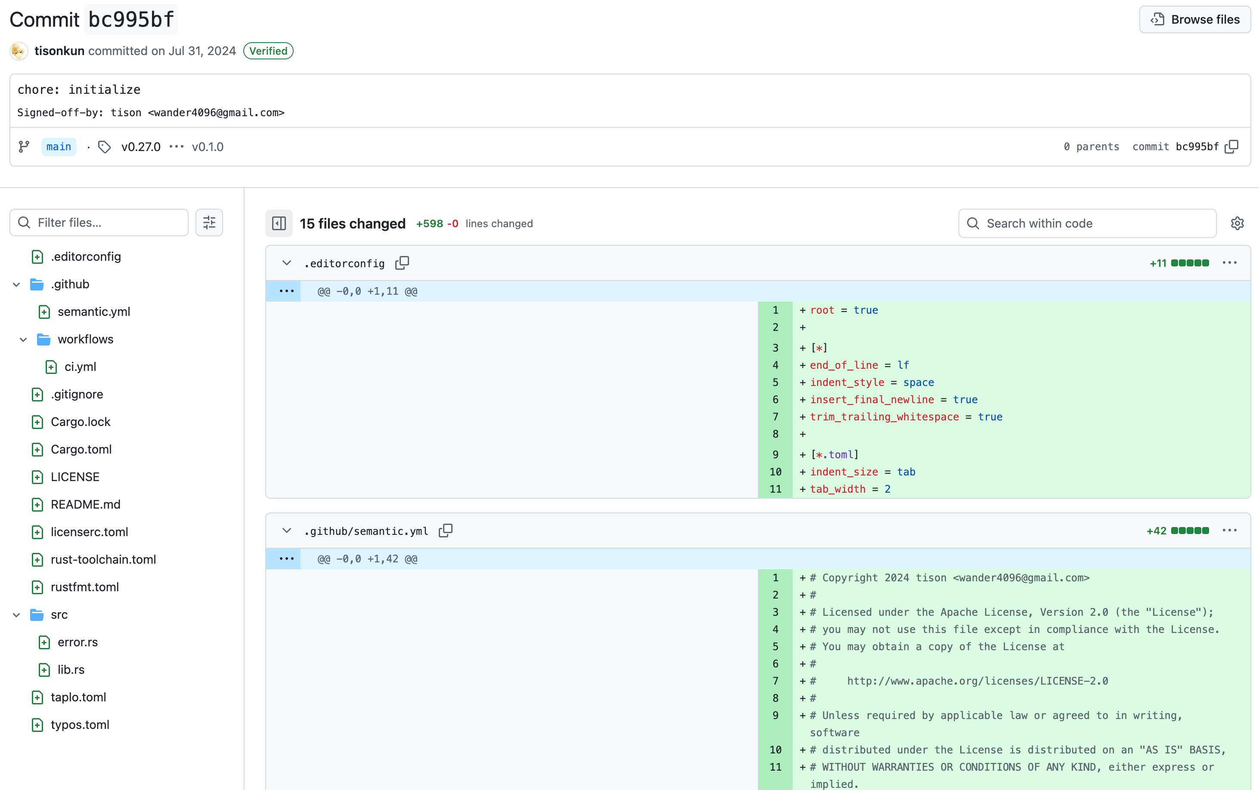The image size is (1259, 790).
Task: Open the main branch link
Action: pos(59,147)
